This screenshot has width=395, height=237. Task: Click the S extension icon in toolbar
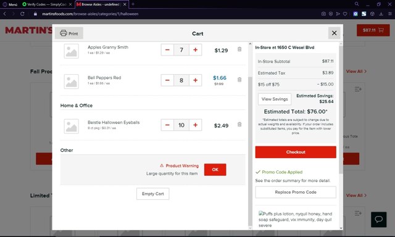(364, 14)
